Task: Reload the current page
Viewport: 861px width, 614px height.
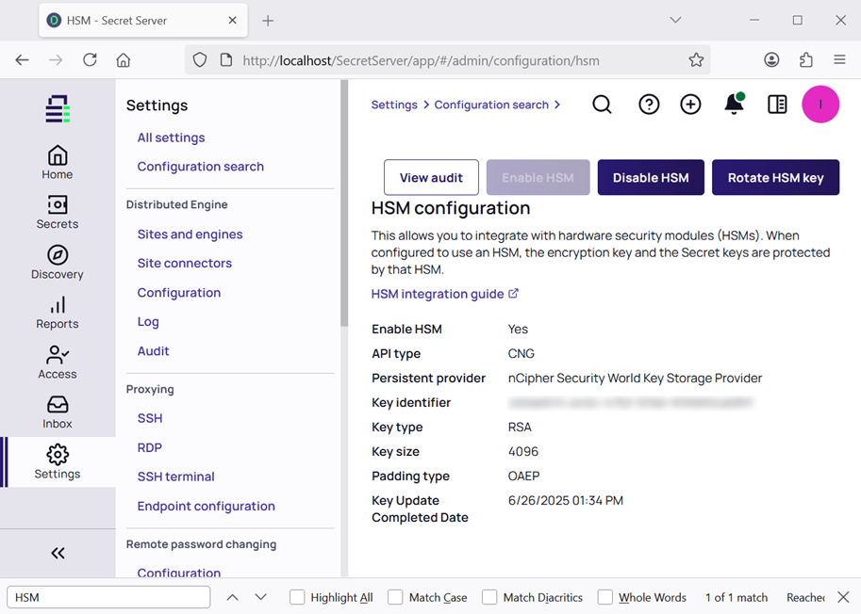Action: [90, 59]
